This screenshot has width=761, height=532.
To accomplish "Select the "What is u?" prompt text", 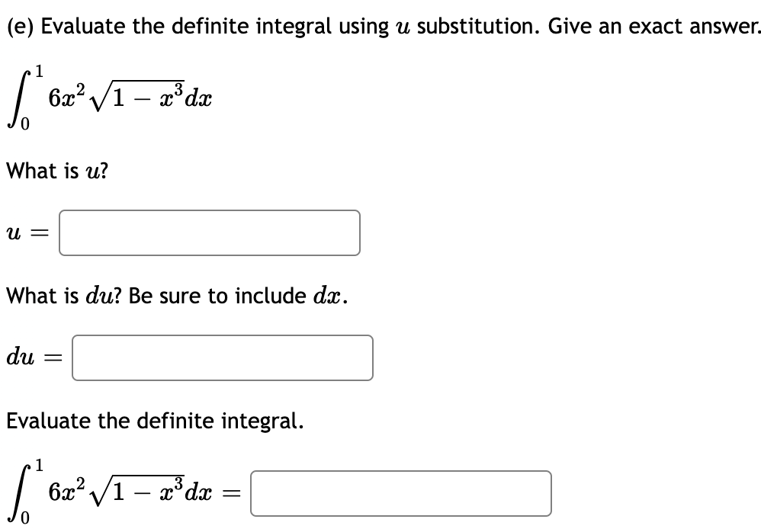I will click(x=53, y=169).
